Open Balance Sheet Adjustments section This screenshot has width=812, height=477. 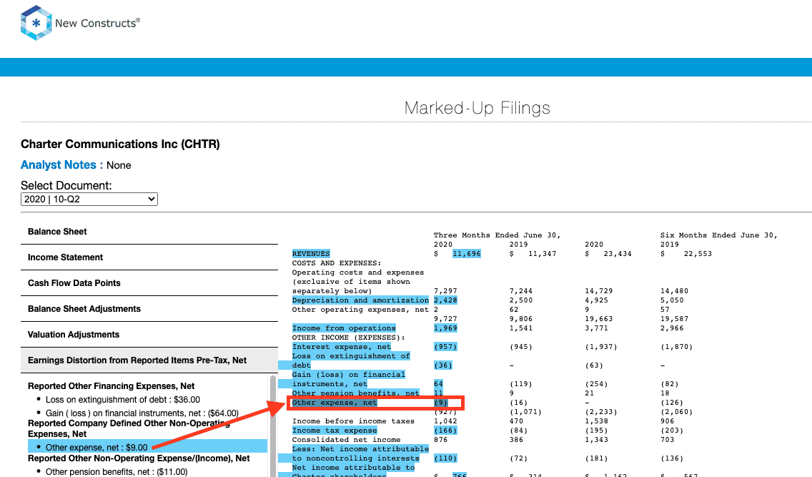[x=149, y=309]
